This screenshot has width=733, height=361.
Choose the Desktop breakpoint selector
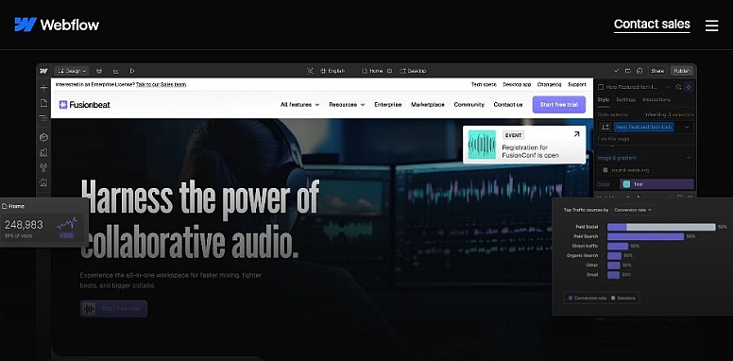(x=413, y=71)
